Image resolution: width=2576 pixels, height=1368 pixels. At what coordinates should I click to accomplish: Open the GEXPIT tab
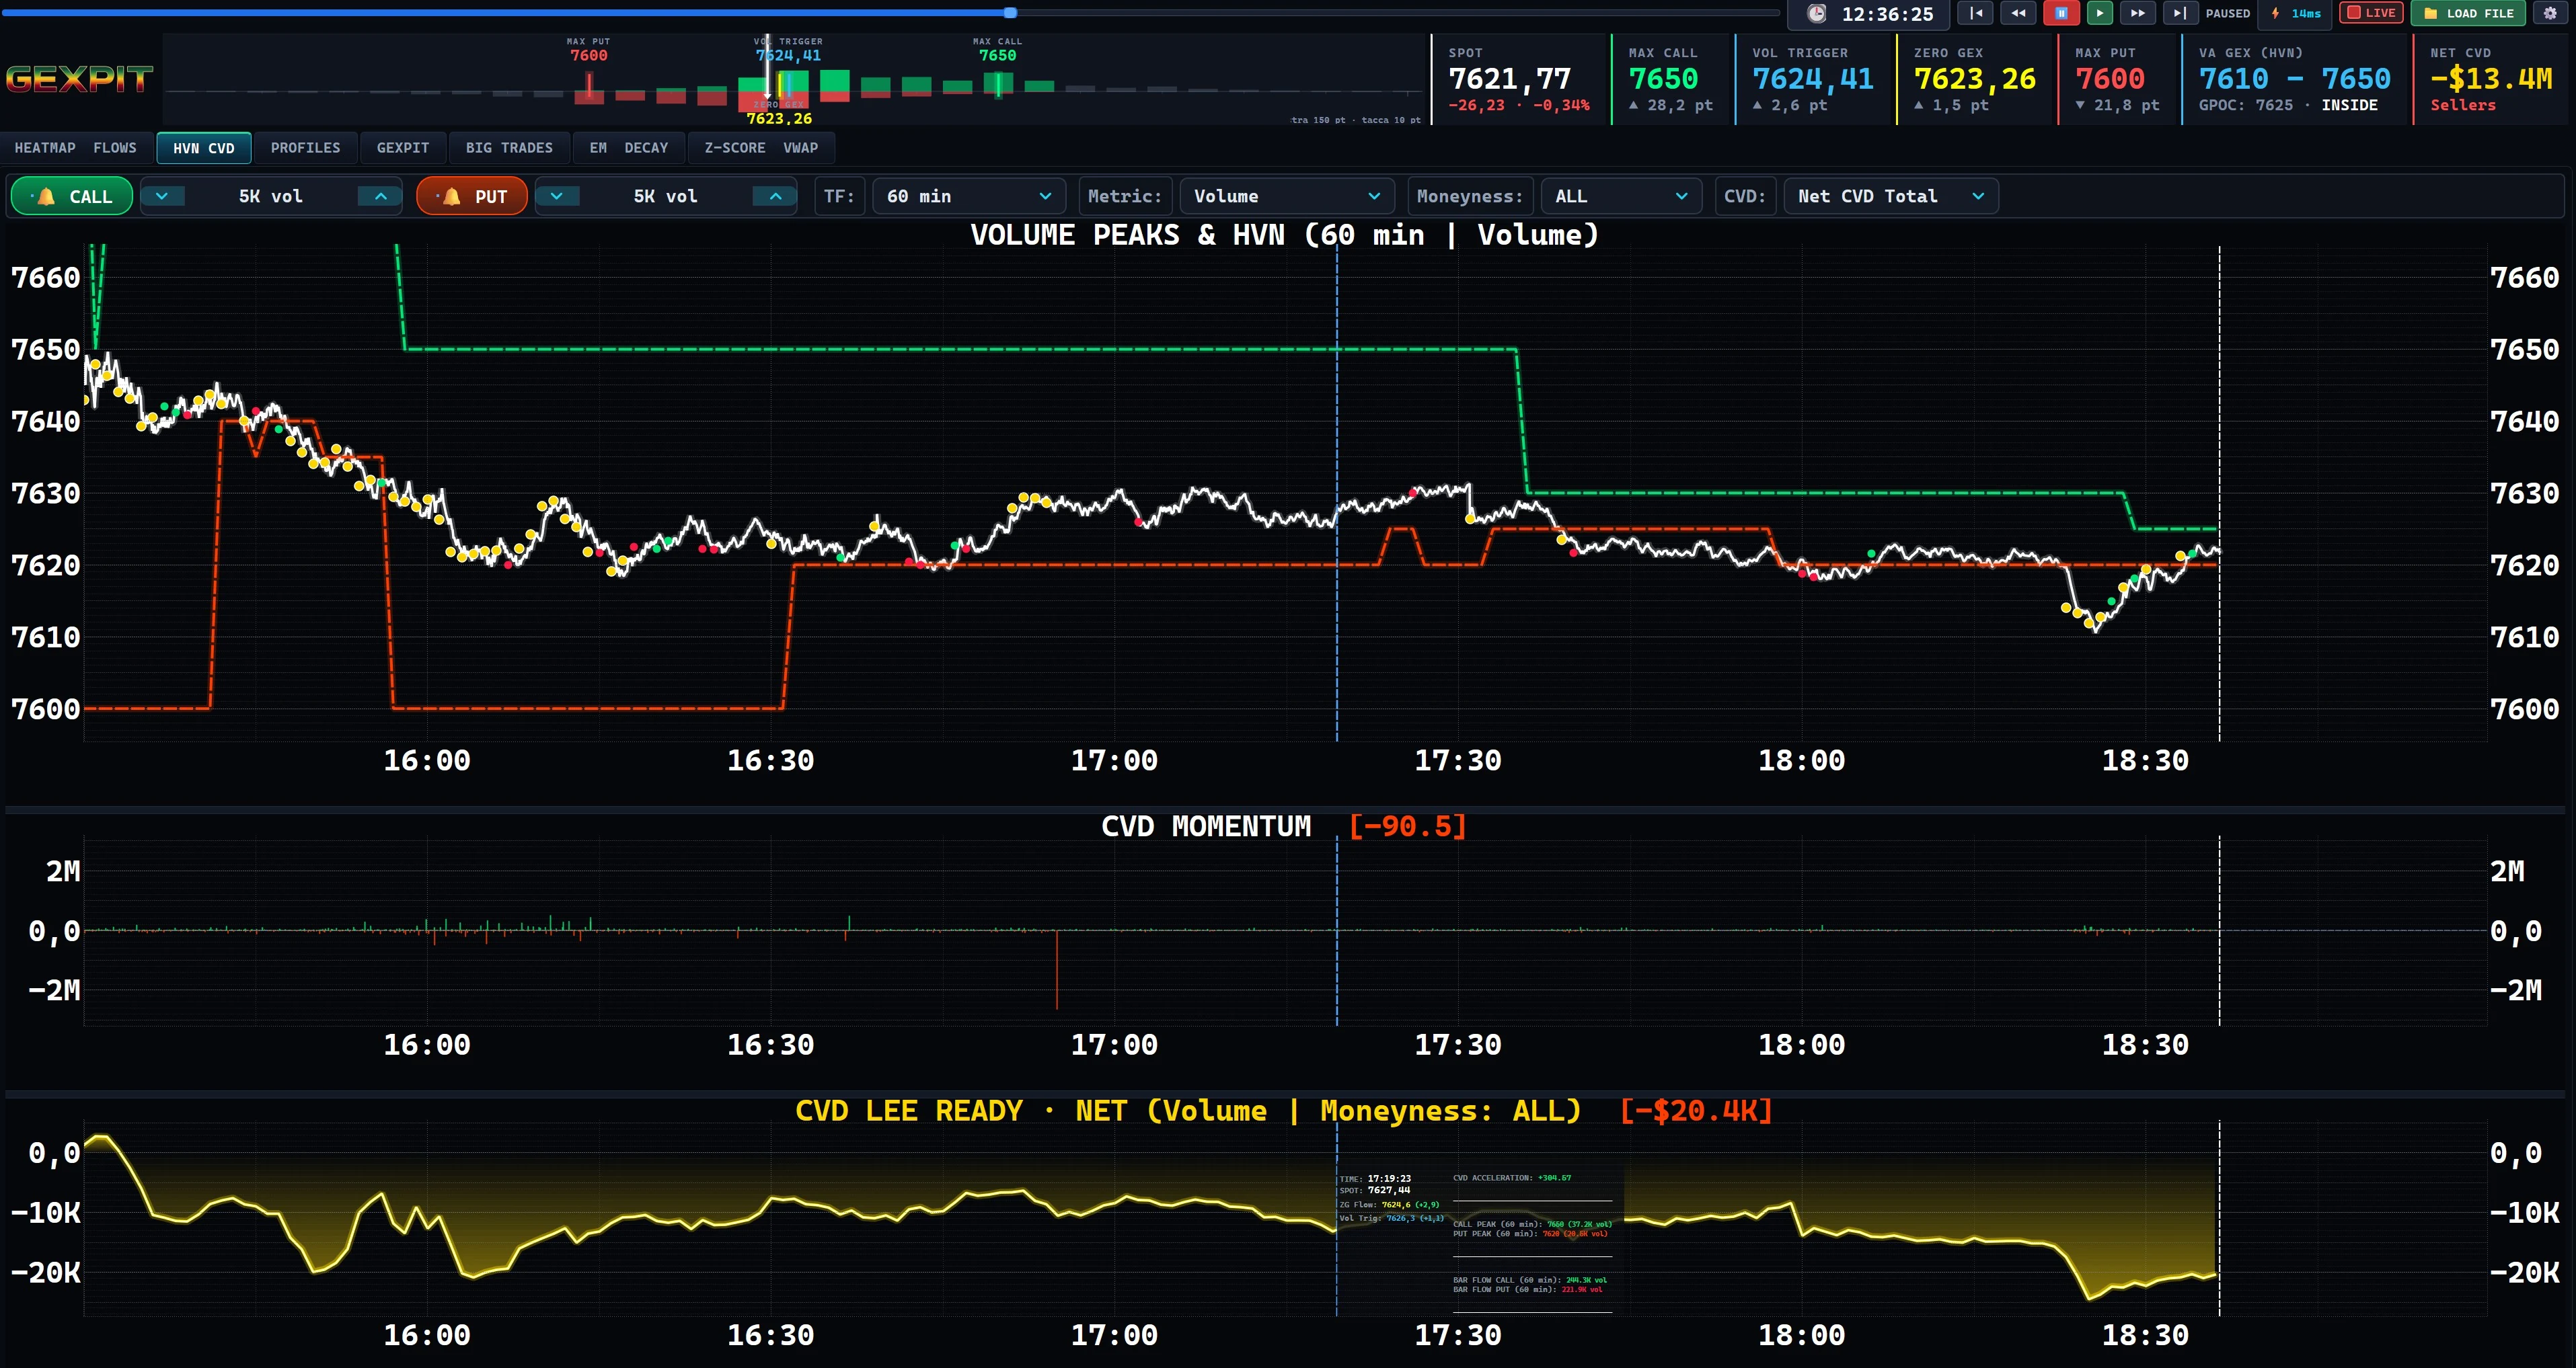pos(403,148)
